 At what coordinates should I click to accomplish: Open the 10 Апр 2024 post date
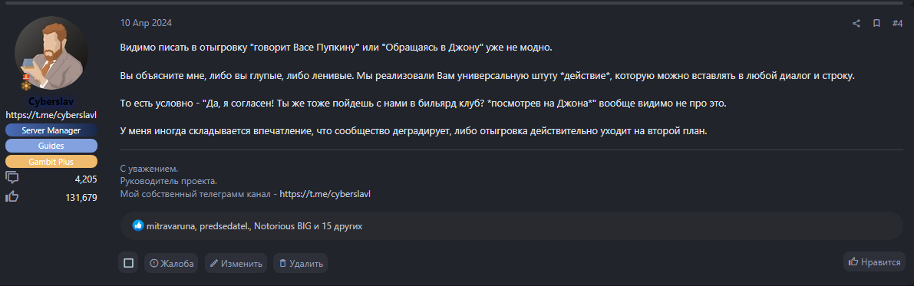(x=147, y=23)
